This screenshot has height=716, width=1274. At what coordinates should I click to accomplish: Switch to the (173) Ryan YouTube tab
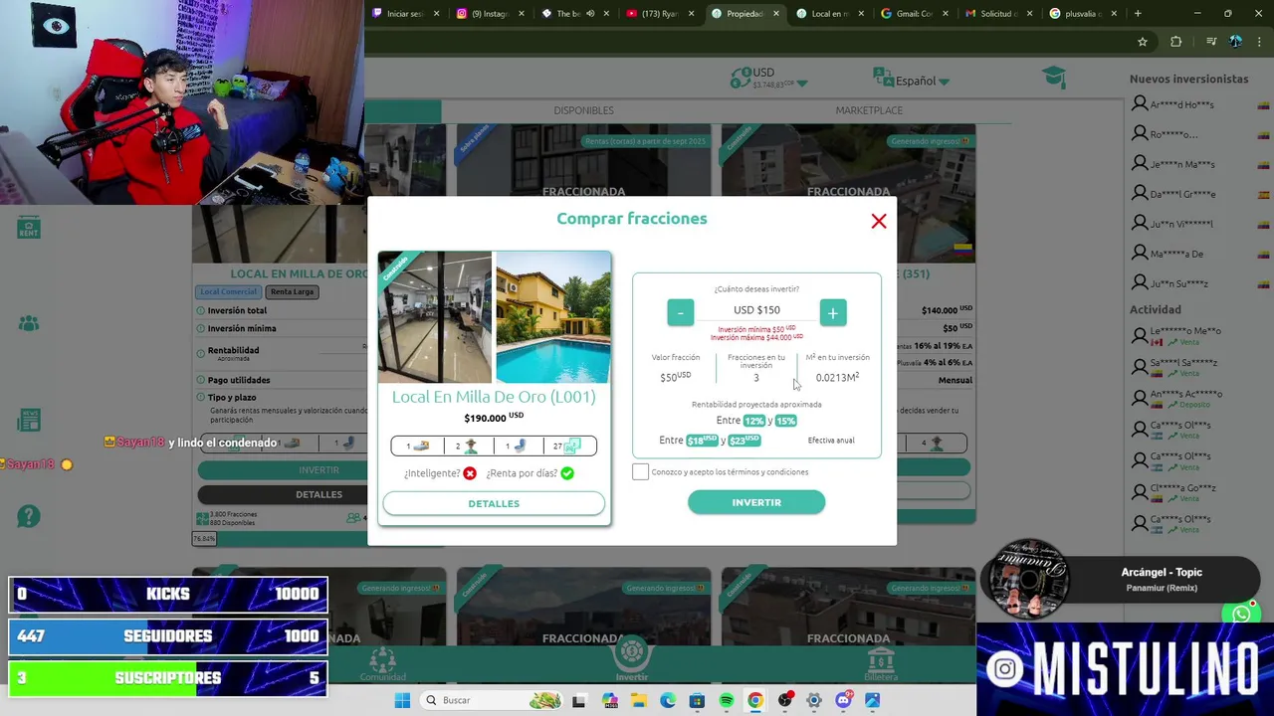coord(659,14)
